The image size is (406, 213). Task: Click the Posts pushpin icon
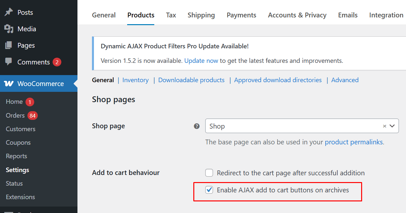[x=9, y=12]
